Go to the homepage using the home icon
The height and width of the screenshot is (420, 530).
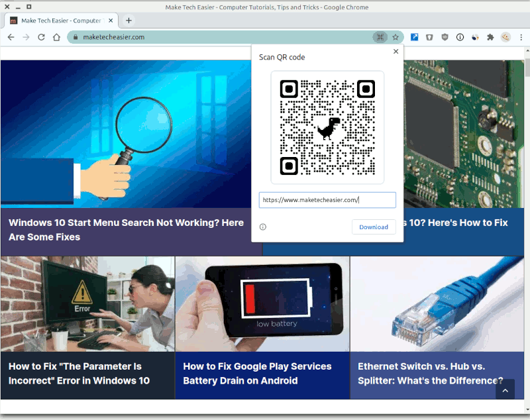(x=57, y=37)
